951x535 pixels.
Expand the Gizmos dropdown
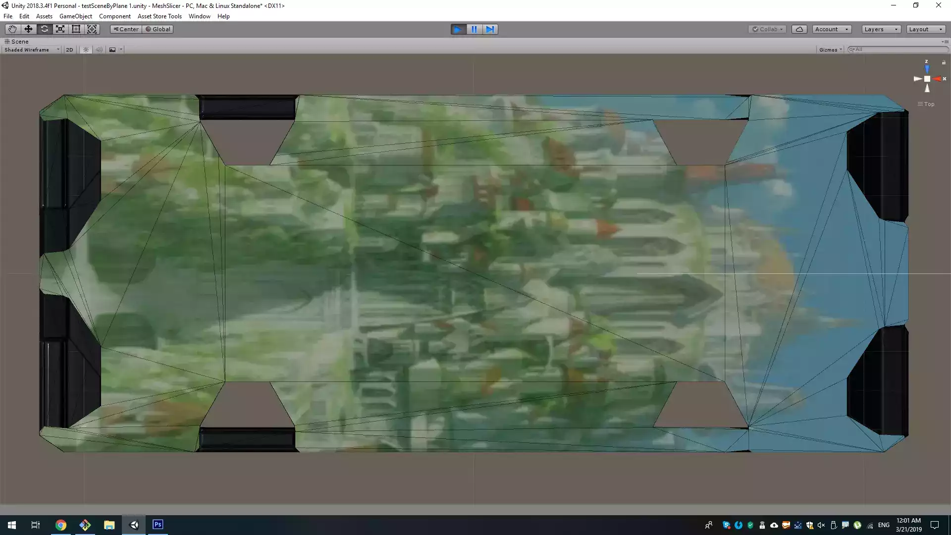point(830,50)
